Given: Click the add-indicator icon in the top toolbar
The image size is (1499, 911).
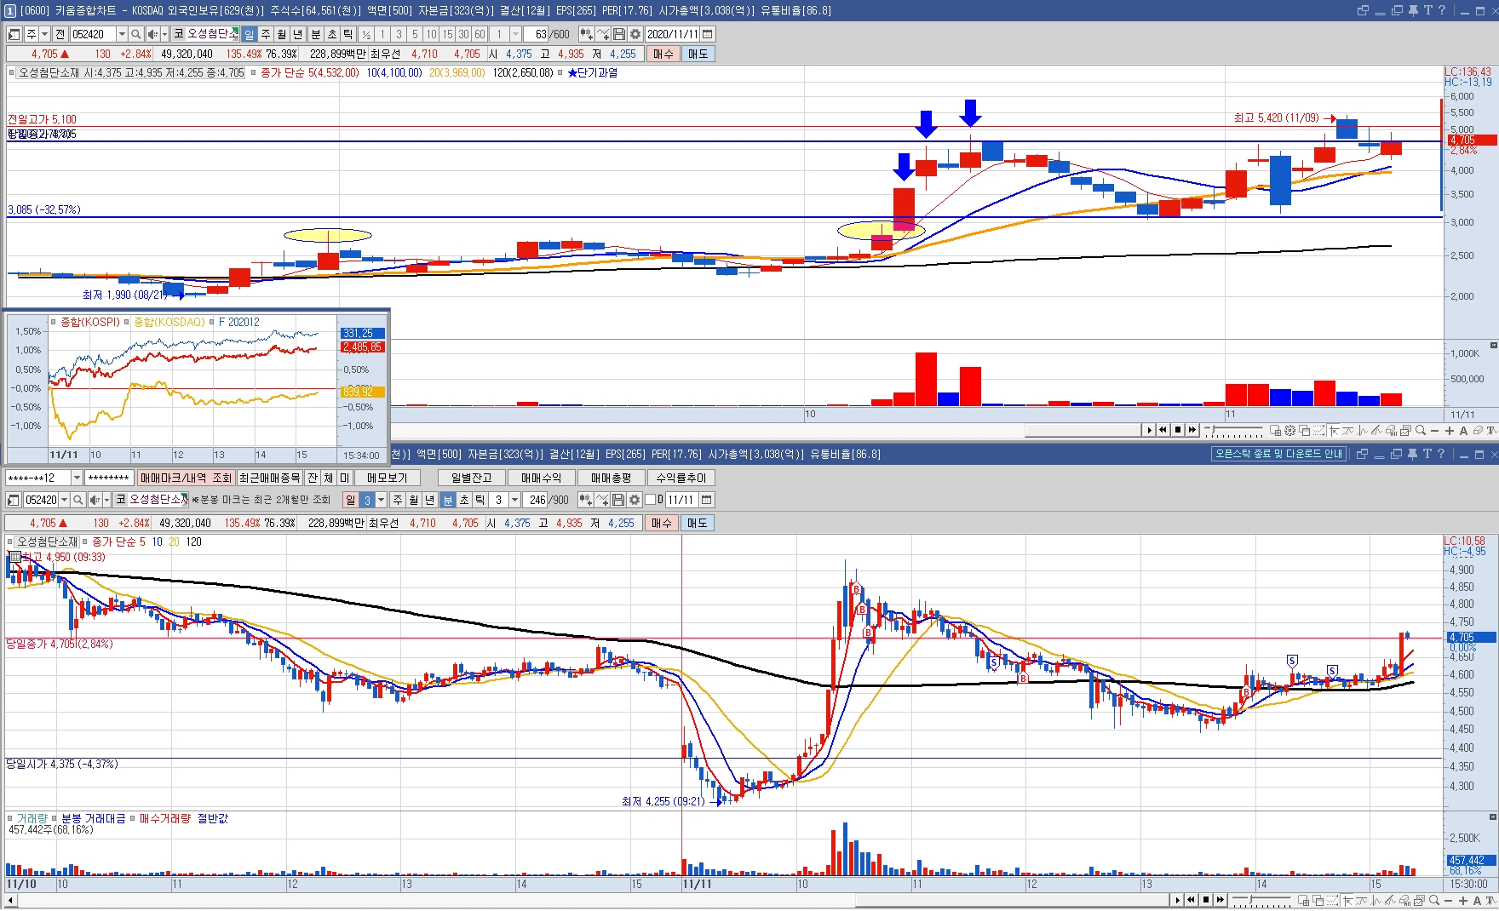Looking at the screenshot, I should point(603,34).
